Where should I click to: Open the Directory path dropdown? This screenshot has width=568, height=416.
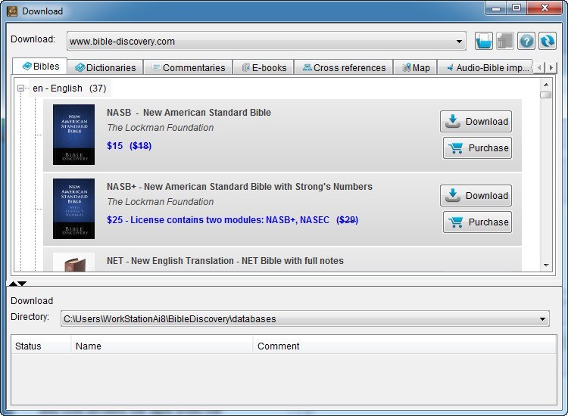542,318
